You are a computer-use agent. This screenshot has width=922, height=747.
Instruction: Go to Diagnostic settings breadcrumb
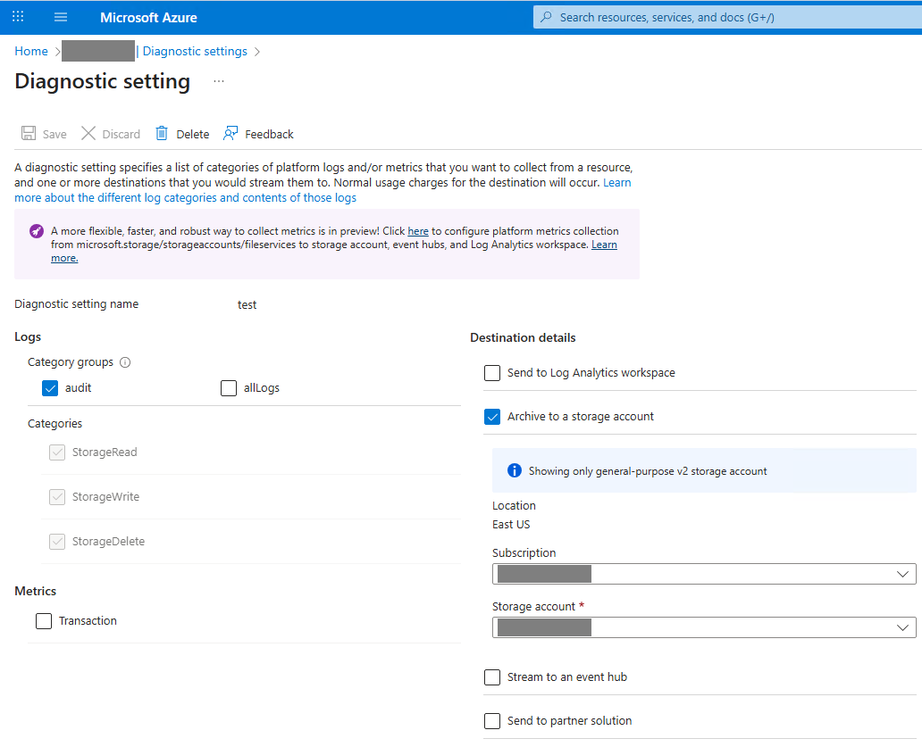pyautogui.click(x=195, y=52)
